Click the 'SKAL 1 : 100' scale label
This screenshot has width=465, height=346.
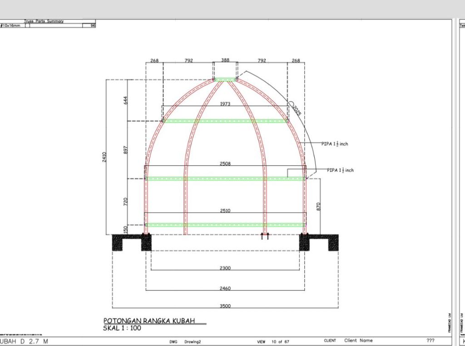point(122,328)
